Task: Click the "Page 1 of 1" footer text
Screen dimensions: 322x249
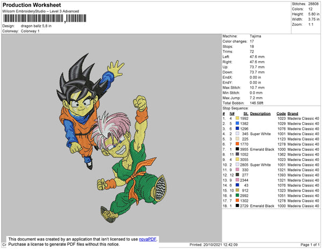Action: point(310,245)
